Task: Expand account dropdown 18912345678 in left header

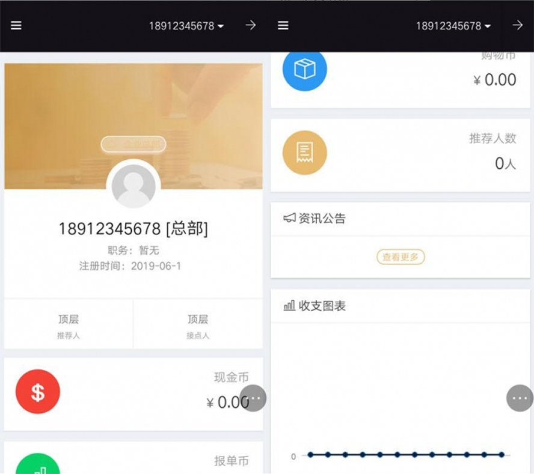Action: pos(186,26)
